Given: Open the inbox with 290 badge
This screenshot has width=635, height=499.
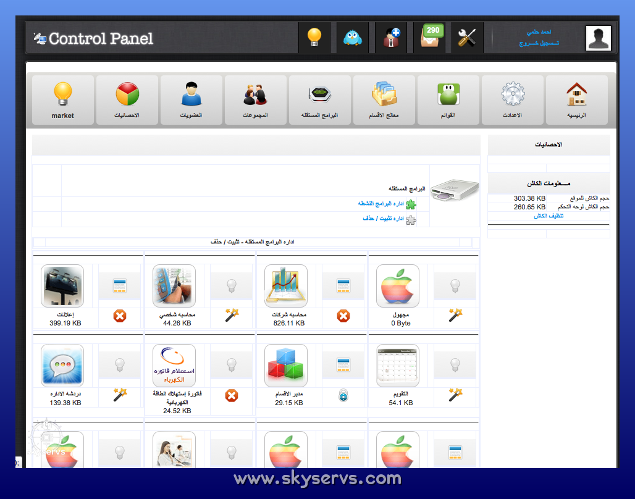Looking at the screenshot, I should (431, 36).
